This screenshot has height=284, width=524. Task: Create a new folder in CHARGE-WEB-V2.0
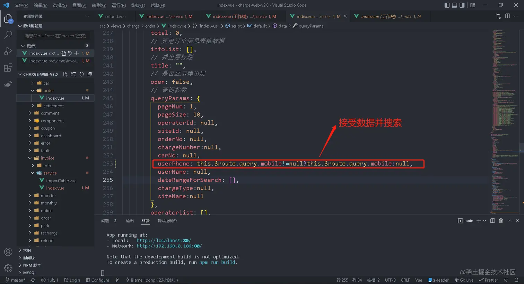(x=73, y=74)
